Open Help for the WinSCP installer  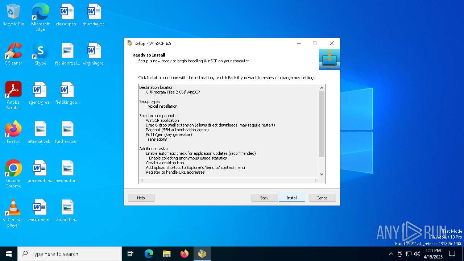click(141, 198)
